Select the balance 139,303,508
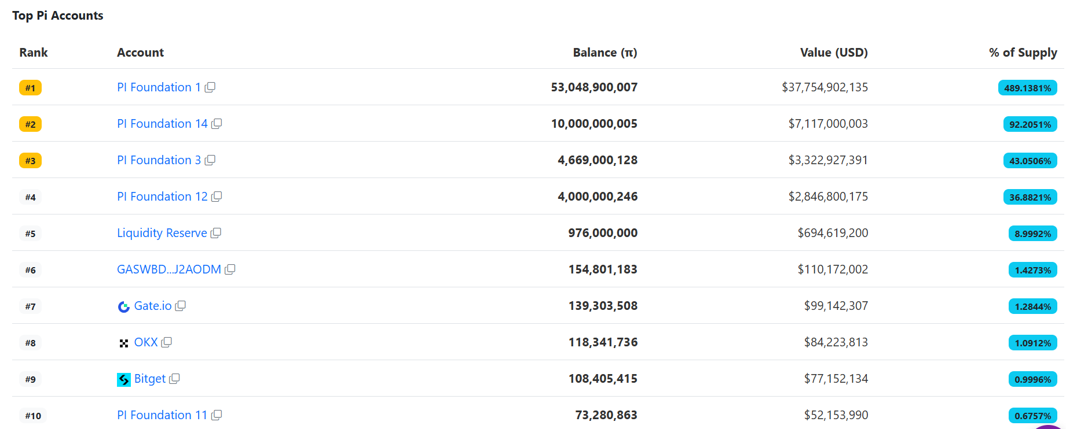The image size is (1066, 429). coord(603,306)
